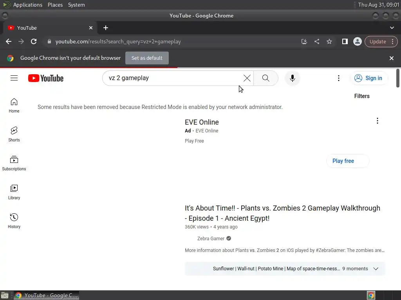Expand the 9 moments chevron

click(376, 269)
